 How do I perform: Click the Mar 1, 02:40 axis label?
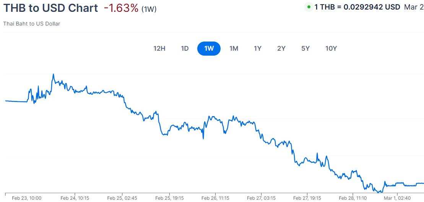tap(397, 198)
